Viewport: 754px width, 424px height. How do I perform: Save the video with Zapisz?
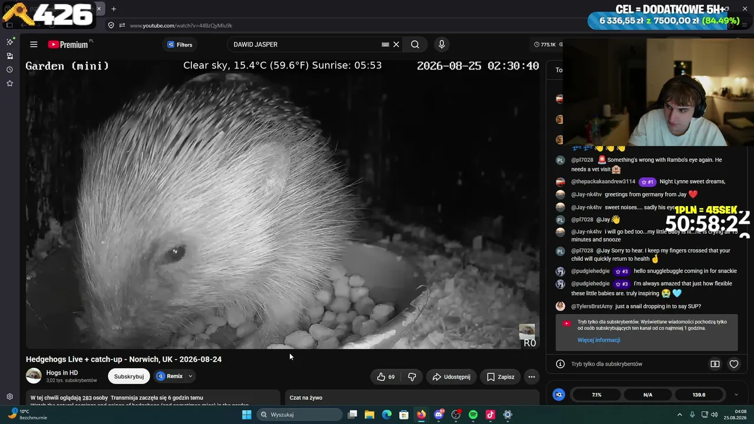(x=500, y=377)
